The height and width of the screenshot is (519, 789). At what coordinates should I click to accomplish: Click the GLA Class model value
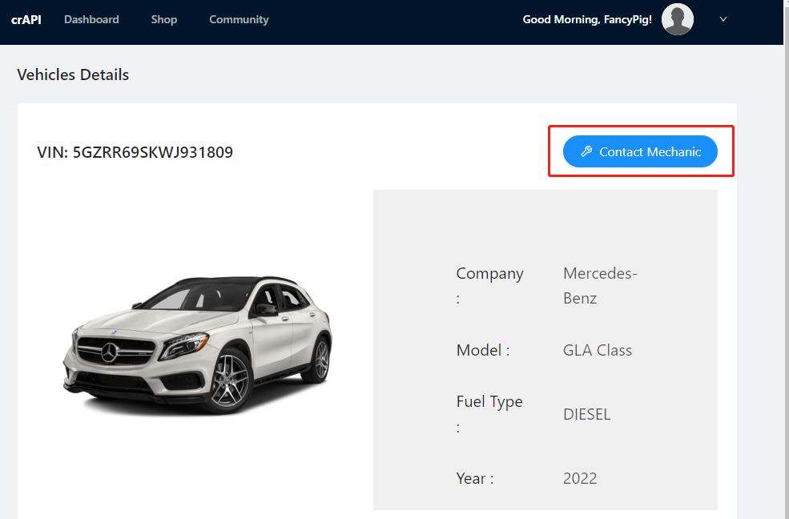(x=598, y=350)
